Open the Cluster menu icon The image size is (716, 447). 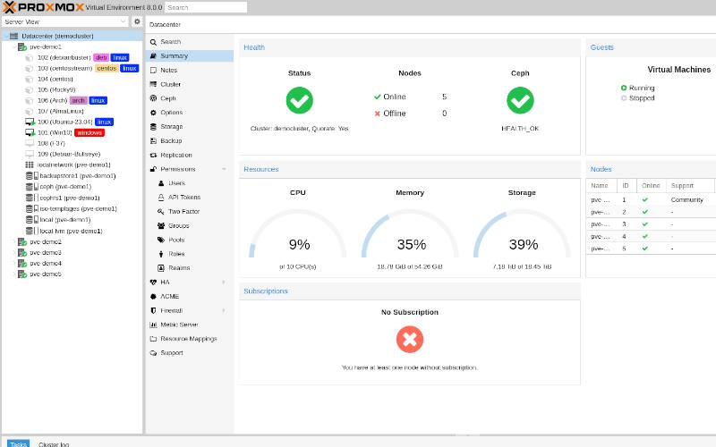pos(153,84)
